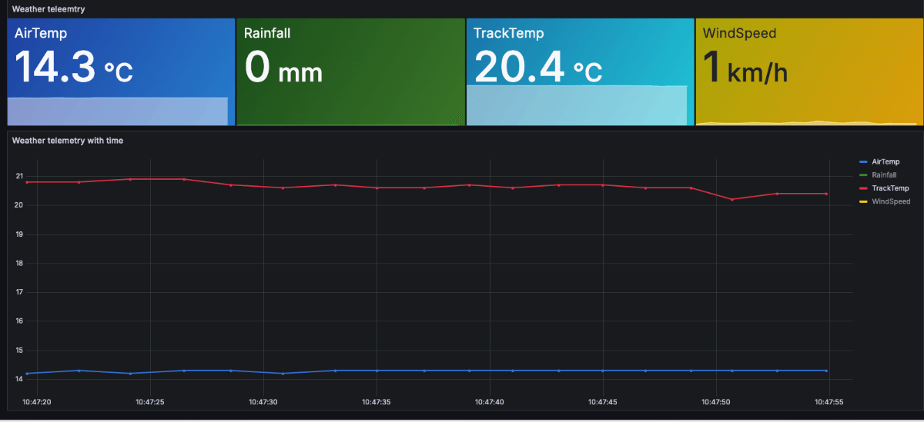Click the green Rainfall legend color swatch

pos(863,174)
